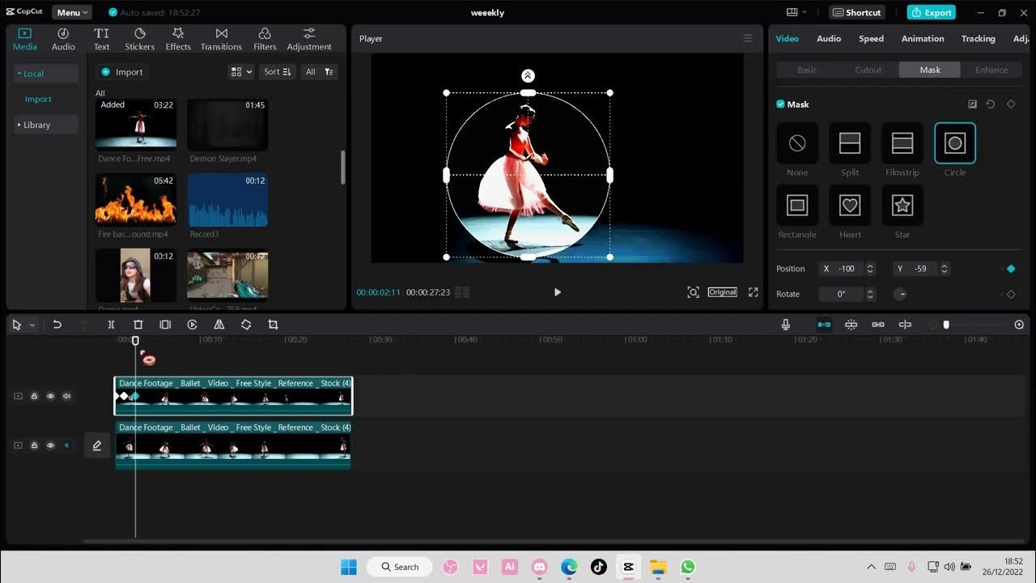Image resolution: width=1036 pixels, height=583 pixels.
Task: Delete the selected clip
Action: 138,325
